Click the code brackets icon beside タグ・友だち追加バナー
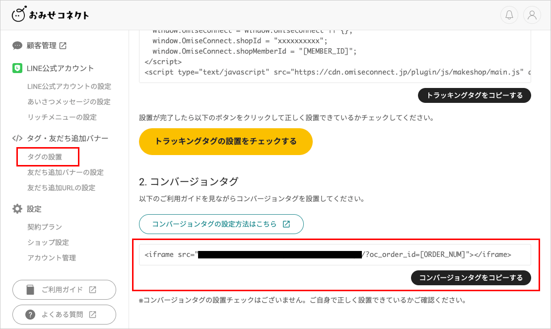 pyautogui.click(x=17, y=138)
